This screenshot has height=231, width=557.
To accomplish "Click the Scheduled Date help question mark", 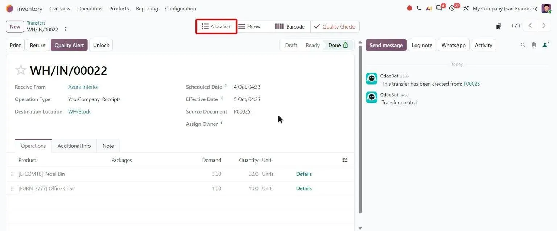I will coord(226,86).
